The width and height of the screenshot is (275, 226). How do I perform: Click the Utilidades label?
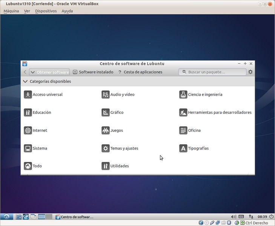click(x=120, y=166)
